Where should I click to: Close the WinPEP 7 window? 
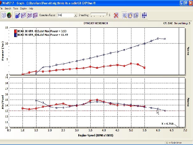[191, 3]
